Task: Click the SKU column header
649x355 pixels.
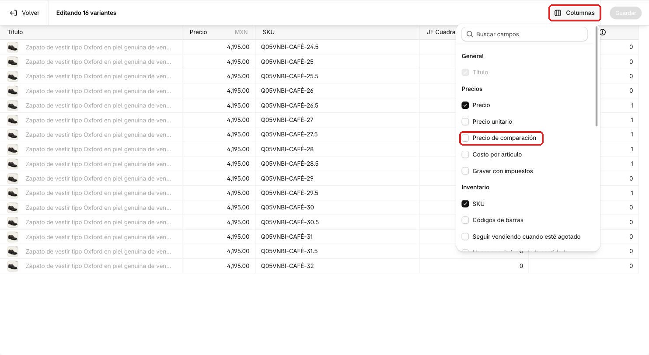Action: pos(337,32)
